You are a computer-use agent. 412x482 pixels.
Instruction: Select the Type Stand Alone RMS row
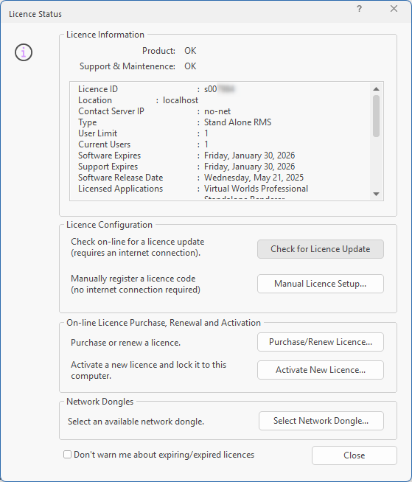click(175, 122)
